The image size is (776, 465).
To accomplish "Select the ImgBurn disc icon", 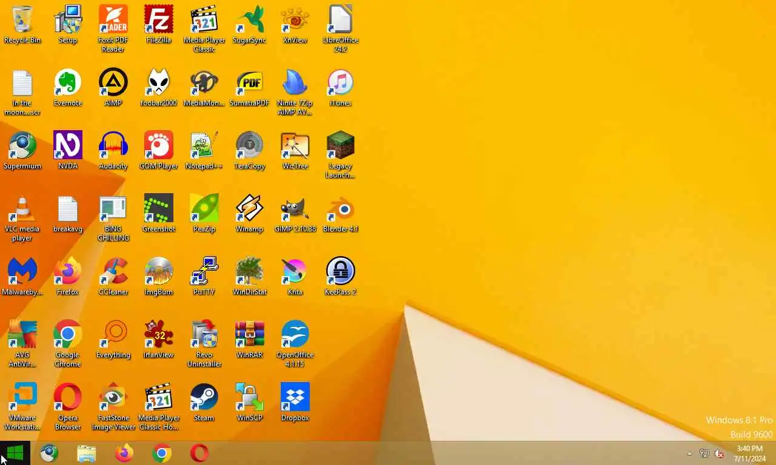I will click(x=159, y=271).
